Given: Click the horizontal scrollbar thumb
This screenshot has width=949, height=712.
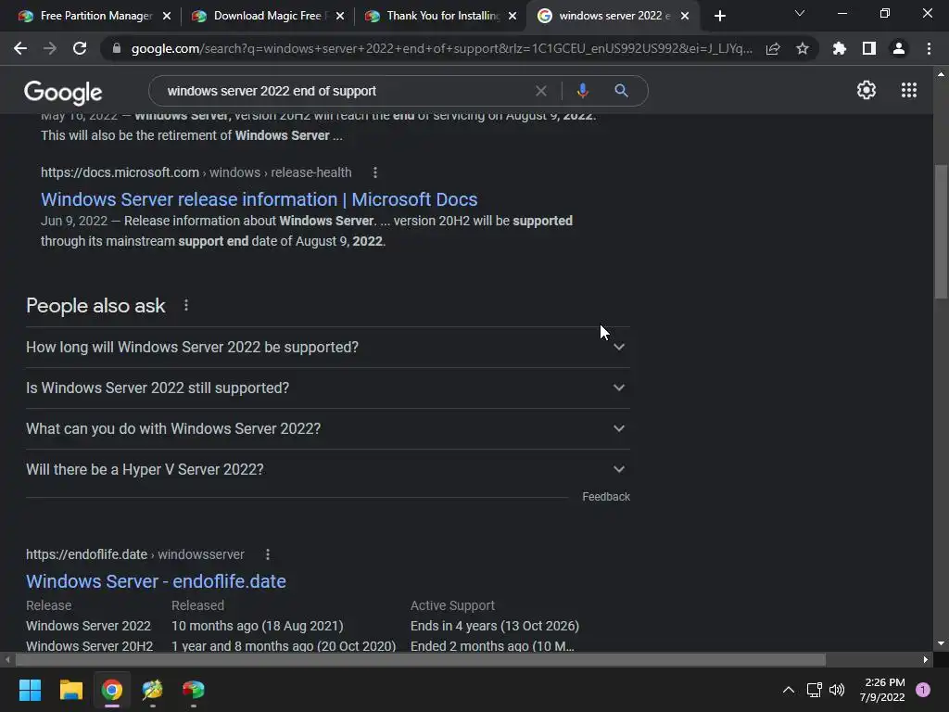Looking at the screenshot, I should tap(421, 659).
